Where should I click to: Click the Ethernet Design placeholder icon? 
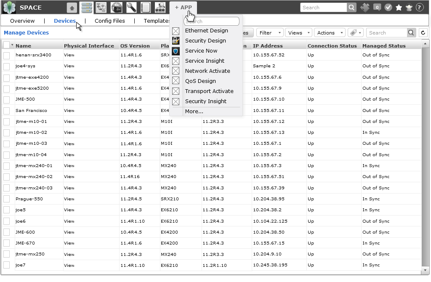(x=176, y=31)
